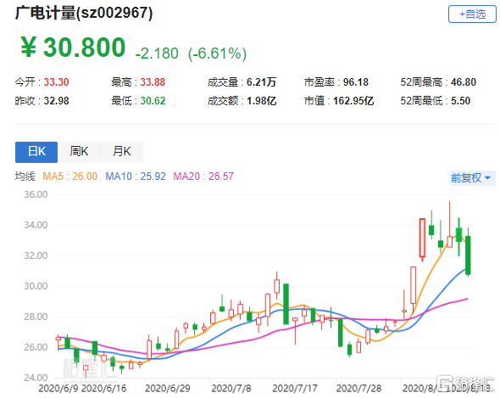Screen dimensions: 500x398
Task: Click the 52周最低 value 5.50
Action: (460, 101)
